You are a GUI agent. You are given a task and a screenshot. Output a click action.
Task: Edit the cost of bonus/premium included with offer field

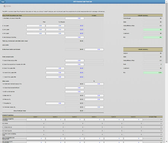(x=75, y=65)
